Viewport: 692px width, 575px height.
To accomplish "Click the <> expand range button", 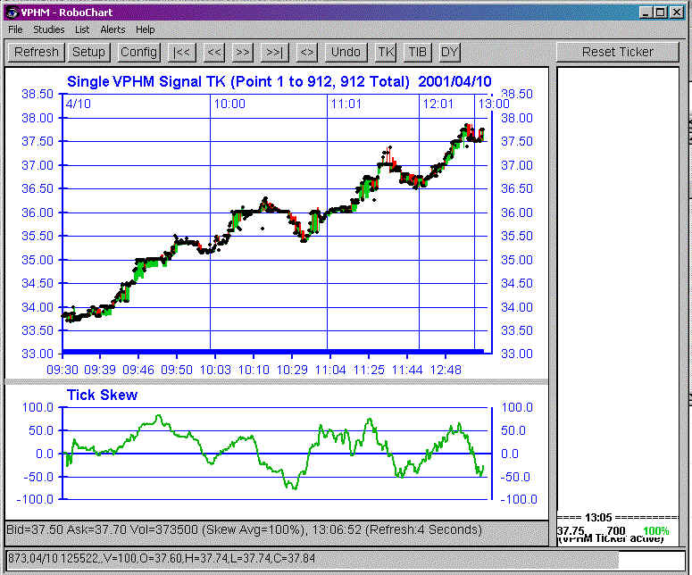I will pos(307,52).
